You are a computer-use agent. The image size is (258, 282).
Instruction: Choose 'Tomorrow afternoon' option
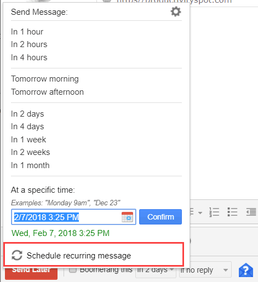coord(47,92)
